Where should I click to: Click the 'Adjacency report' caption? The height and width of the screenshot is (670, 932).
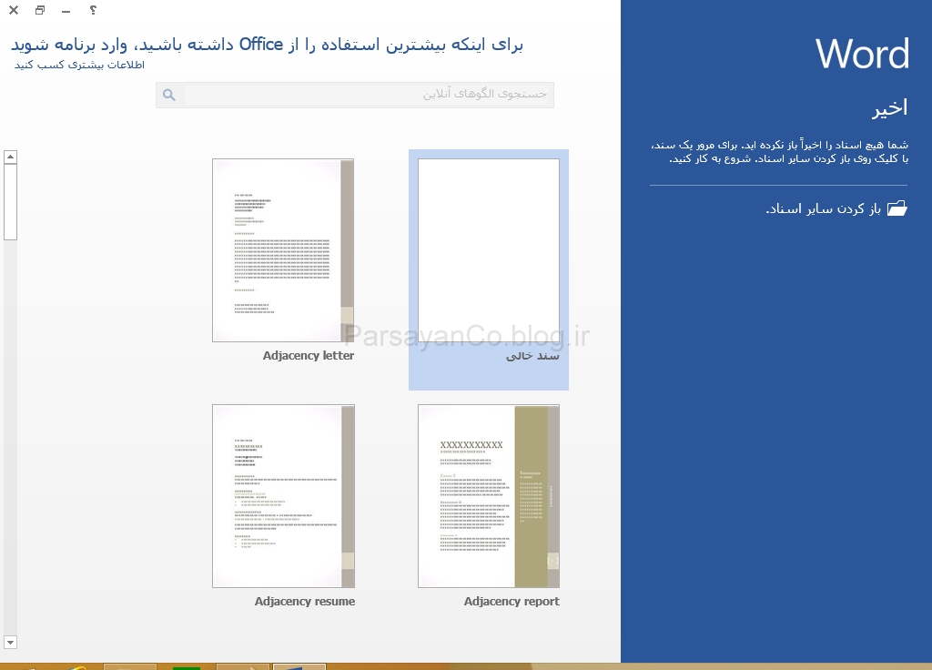[x=512, y=602]
